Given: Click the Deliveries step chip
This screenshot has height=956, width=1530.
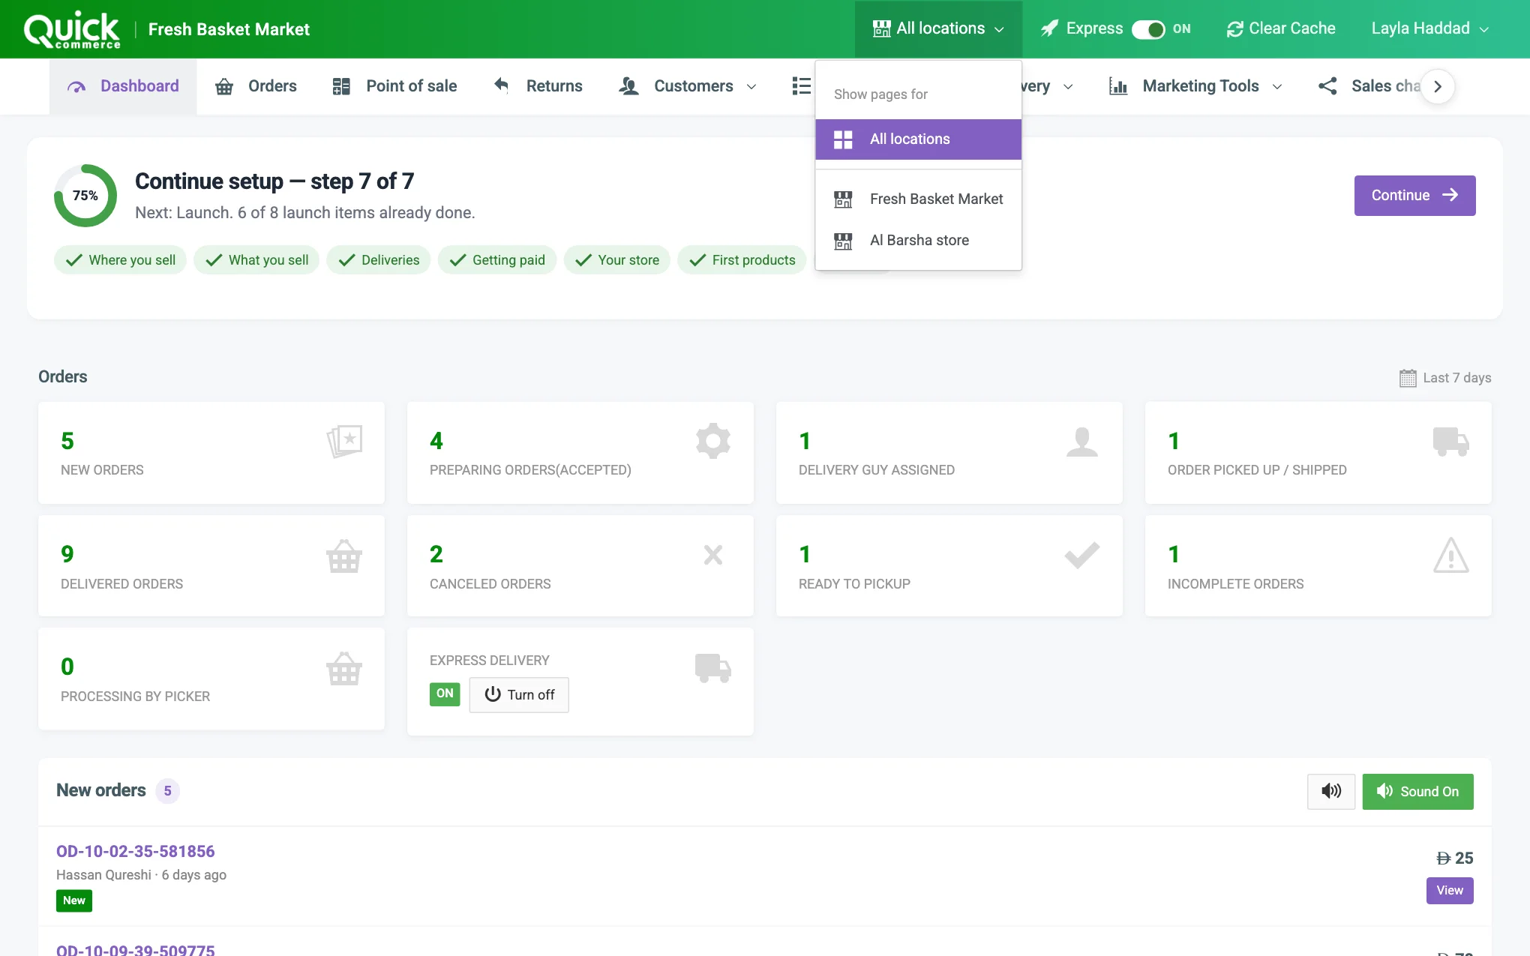Looking at the screenshot, I should (378, 260).
